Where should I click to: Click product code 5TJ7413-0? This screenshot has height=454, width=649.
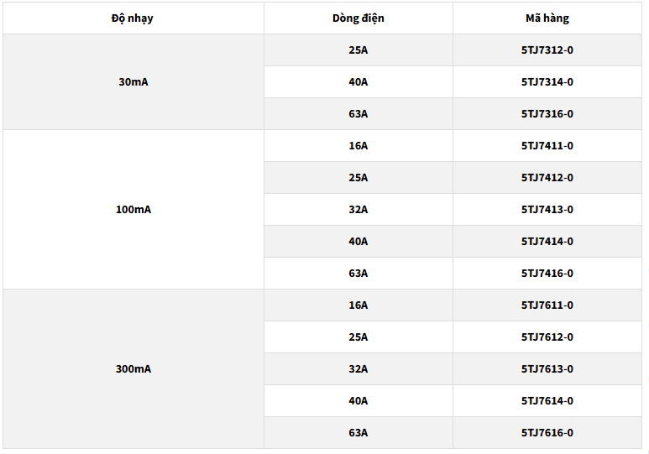(547, 210)
